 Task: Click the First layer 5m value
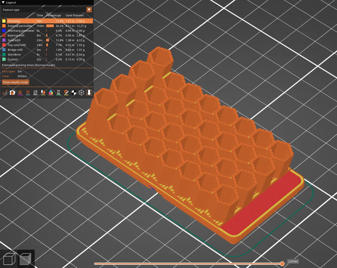tap(20, 71)
